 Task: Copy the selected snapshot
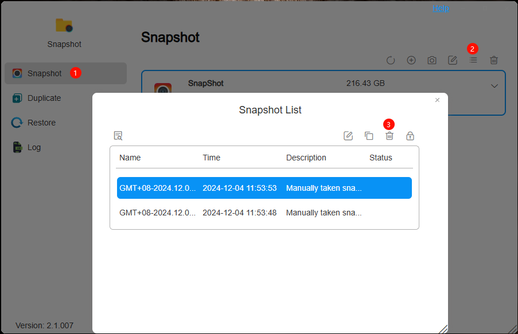click(x=369, y=136)
